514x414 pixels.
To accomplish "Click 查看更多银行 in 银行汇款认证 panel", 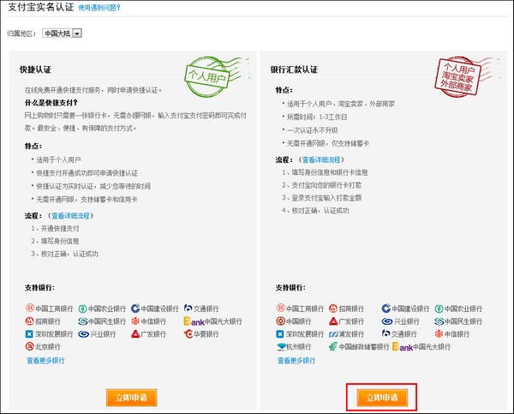I will [x=296, y=361].
